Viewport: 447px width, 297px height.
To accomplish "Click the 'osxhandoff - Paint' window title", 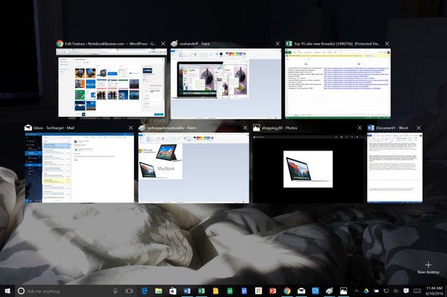I will click(x=195, y=44).
